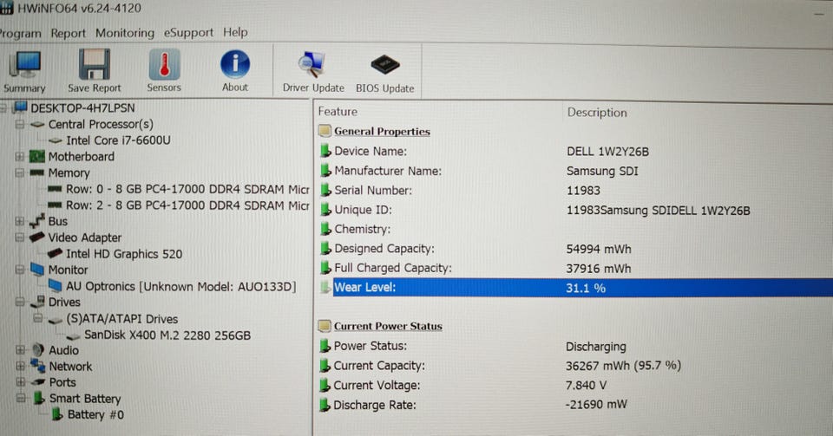The height and width of the screenshot is (436, 833).
Task: Select the DESKTOP-4H7LPSN root node
Action: (82, 107)
